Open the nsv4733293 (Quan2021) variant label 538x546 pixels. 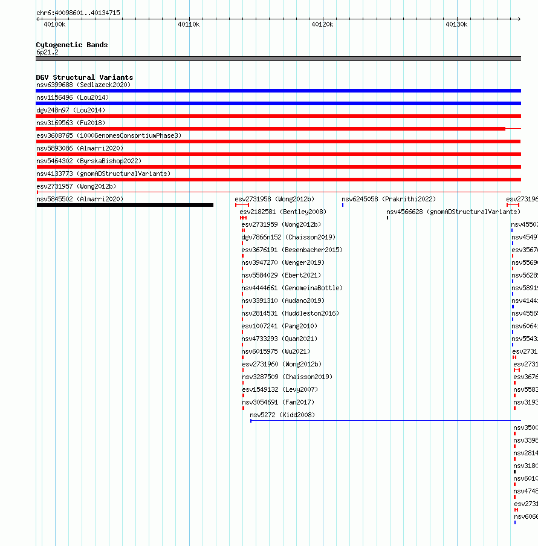[x=279, y=339]
